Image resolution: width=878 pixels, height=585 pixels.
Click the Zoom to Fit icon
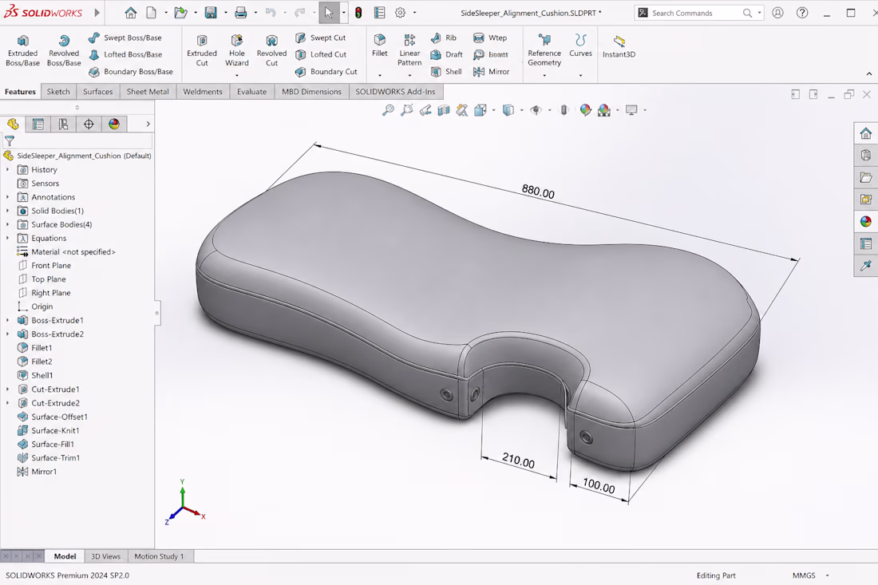(387, 109)
